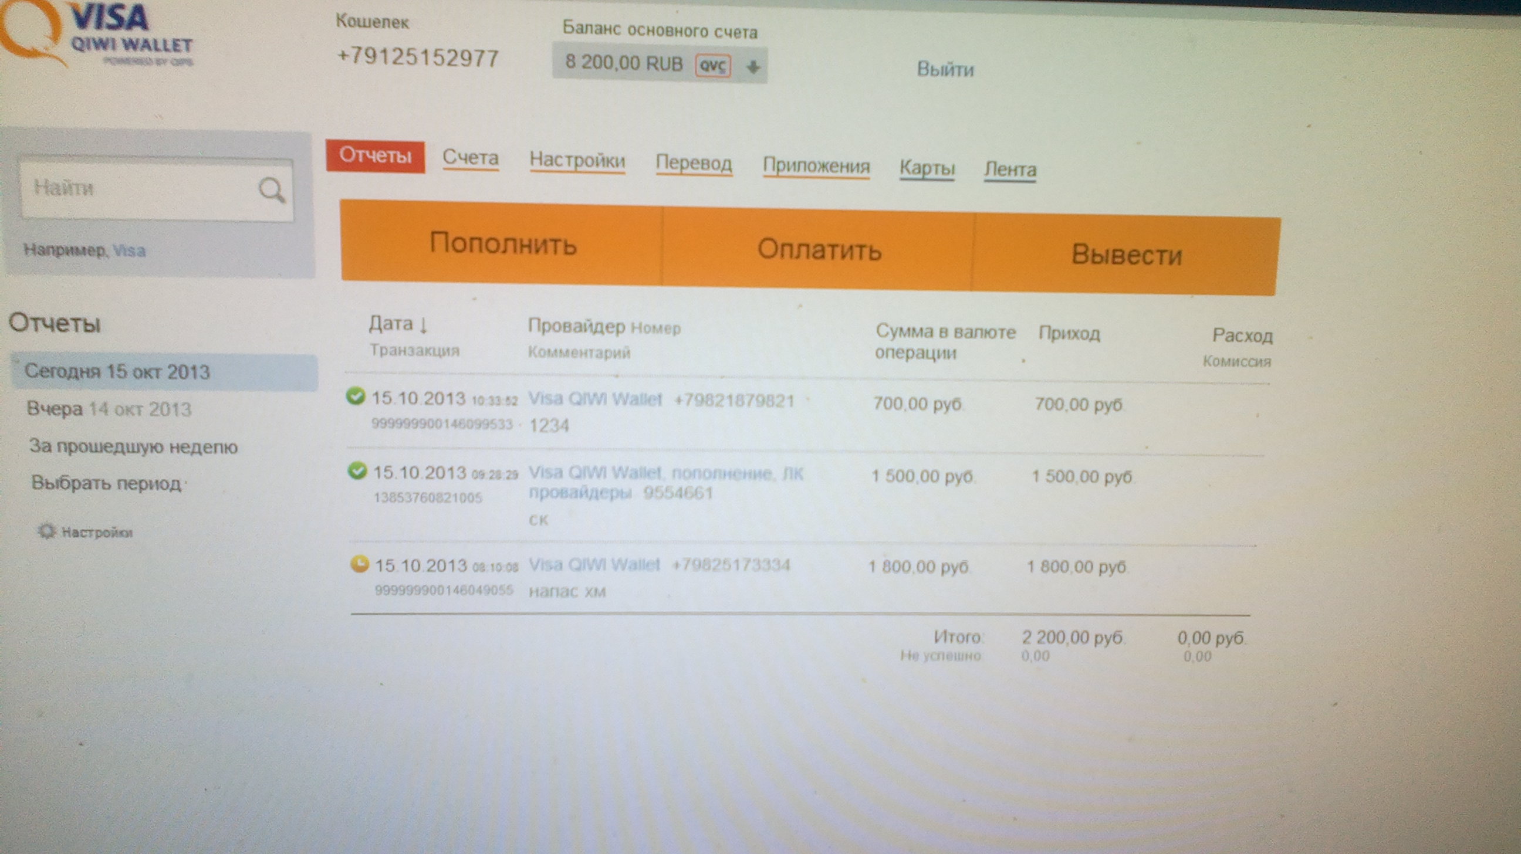The height and width of the screenshot is (854, 1521).
Task: Open the Карты tab
Action: click(927, 169)
